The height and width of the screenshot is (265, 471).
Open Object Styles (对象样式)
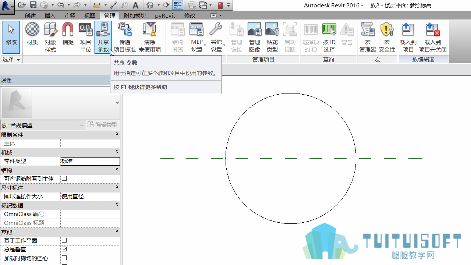50,37
